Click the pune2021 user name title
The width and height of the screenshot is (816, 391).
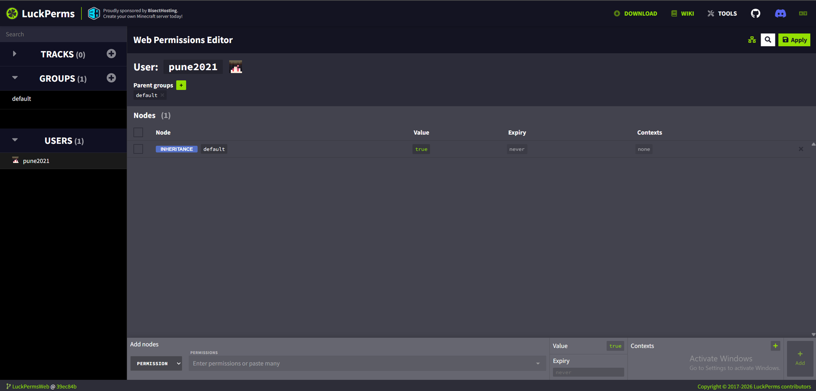pyautogui.click(x=193, y=67)
